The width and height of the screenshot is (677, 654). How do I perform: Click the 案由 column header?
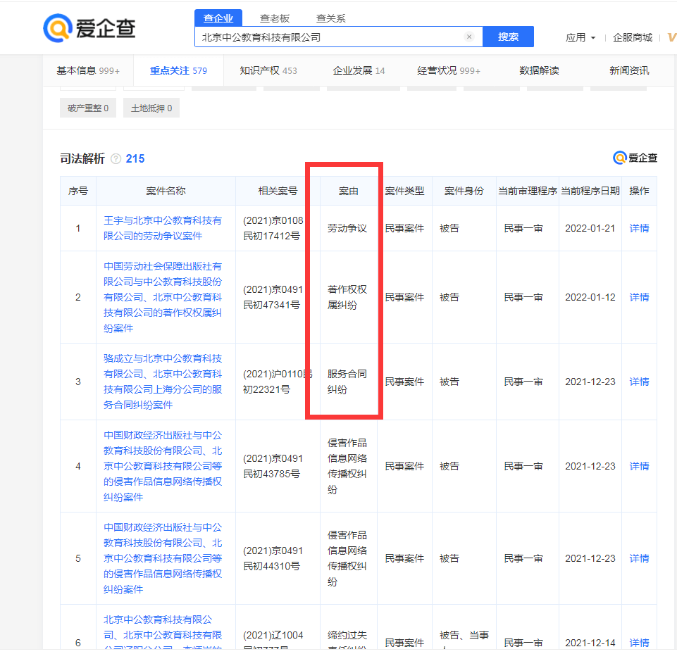coord(349,191)
